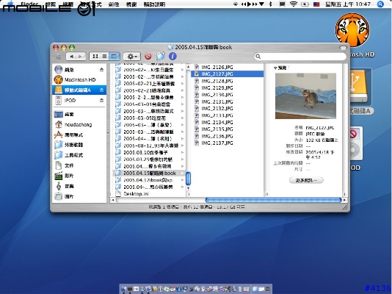This screenshot has height=294, width=392.
Task: Click the menu bar play button
Action: (249, 4)
